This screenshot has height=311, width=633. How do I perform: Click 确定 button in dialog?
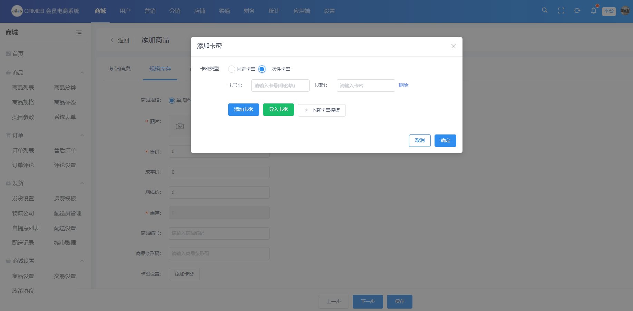[x=445, y=141]
